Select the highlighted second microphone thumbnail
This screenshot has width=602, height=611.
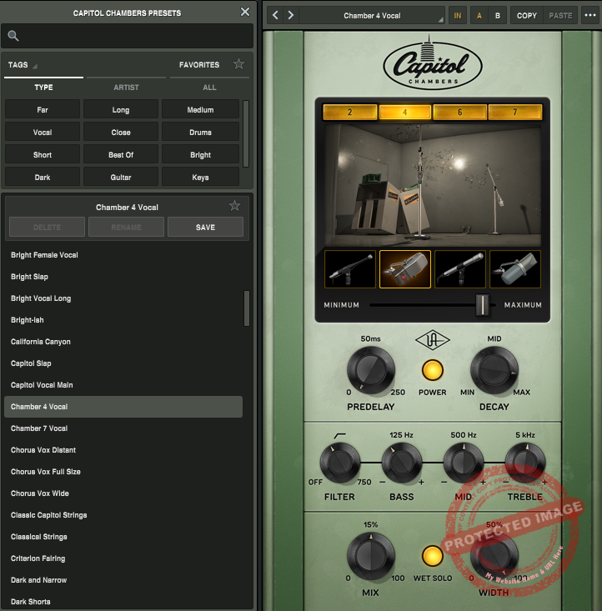pos(404,269)
